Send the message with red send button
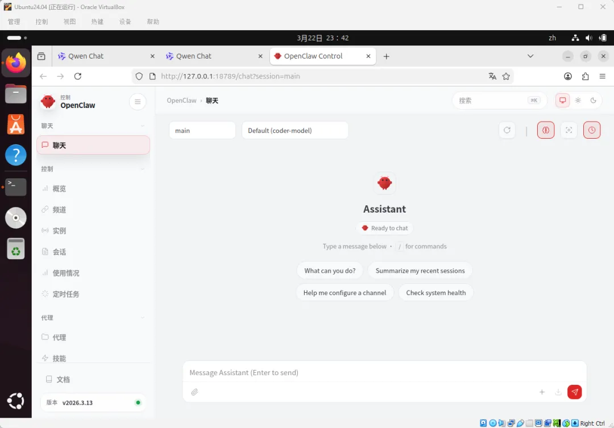The height and width of the screenshot is (428, 614). pyautogui.click(x=574, y=392)
